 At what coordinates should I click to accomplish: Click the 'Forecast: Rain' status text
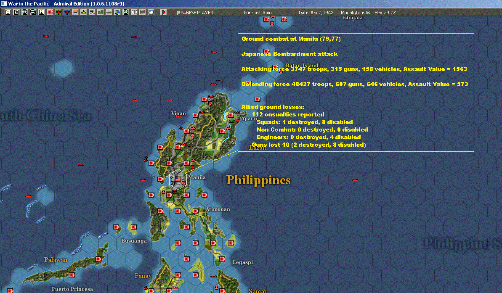[x=258, y=13]
